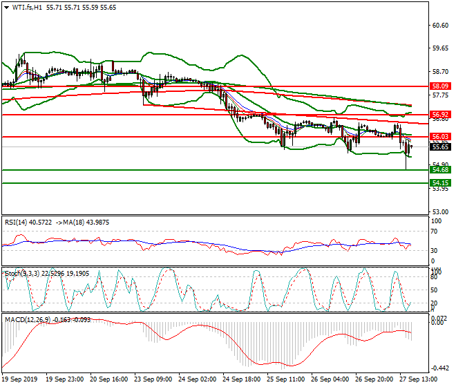The width and height of the screenshot is (456, 387).
Task: Click the 20 Sep 16:00 time axis label
Action: 109,379
